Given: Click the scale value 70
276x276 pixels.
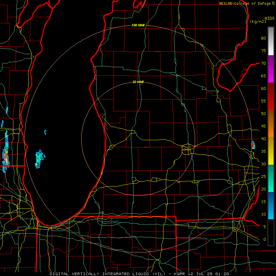Looking at the screenshot, I should 263,63.
